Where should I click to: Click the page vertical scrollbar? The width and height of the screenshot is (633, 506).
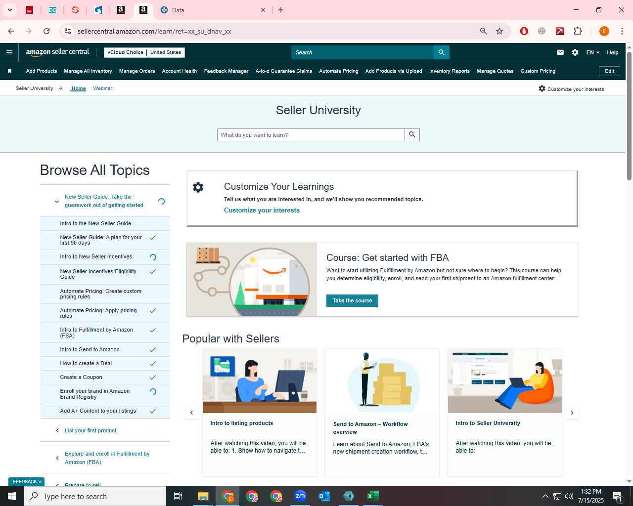tap(629, 116)
